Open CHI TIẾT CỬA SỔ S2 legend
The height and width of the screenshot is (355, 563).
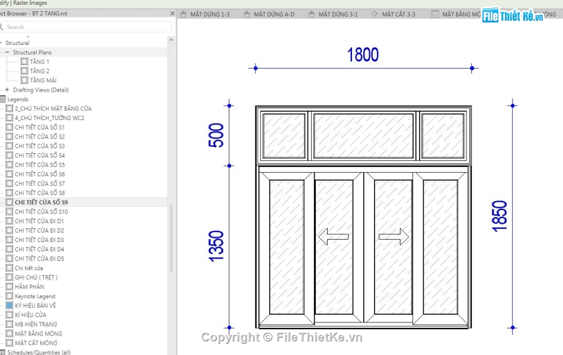tap(40, 137)
